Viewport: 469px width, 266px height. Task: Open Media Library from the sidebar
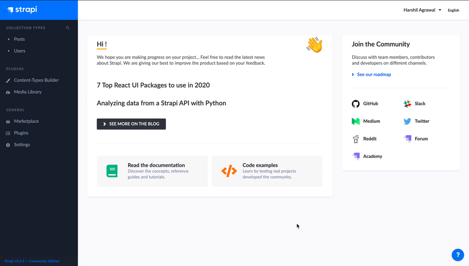27,92
